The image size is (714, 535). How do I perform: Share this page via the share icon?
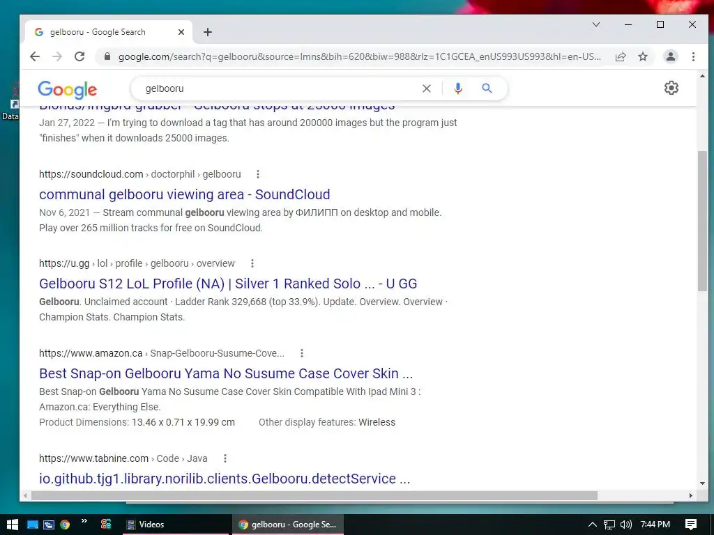[620, 56]
